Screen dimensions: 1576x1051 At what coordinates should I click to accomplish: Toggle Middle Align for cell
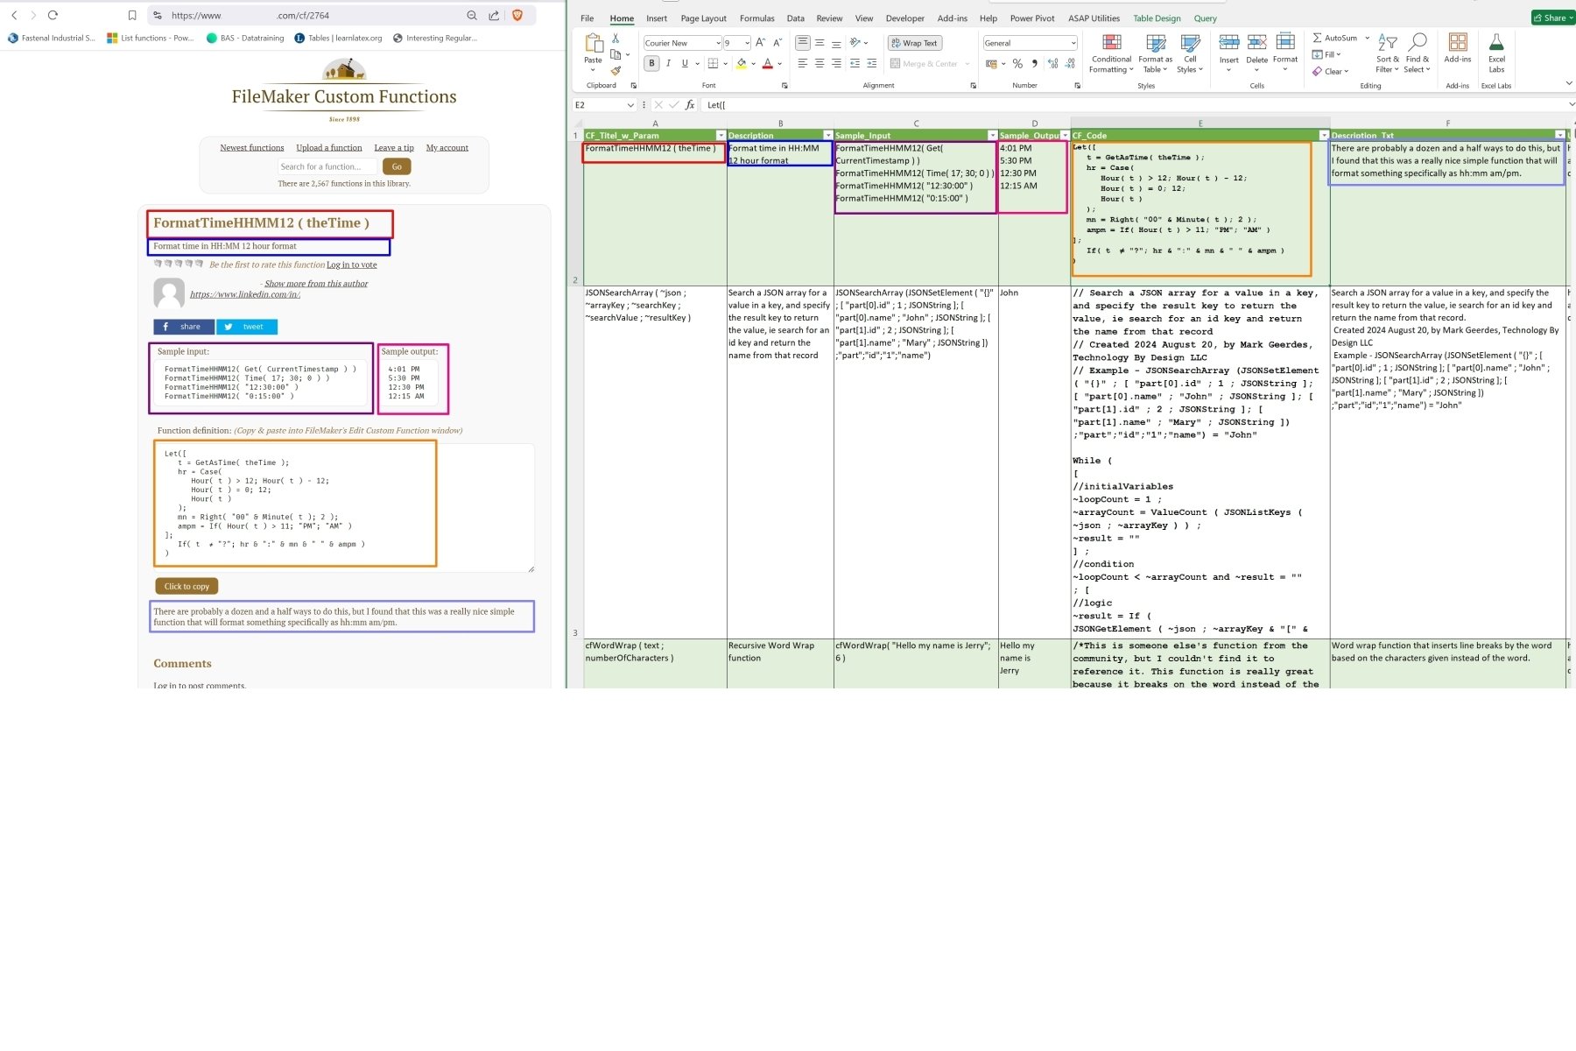820,43
